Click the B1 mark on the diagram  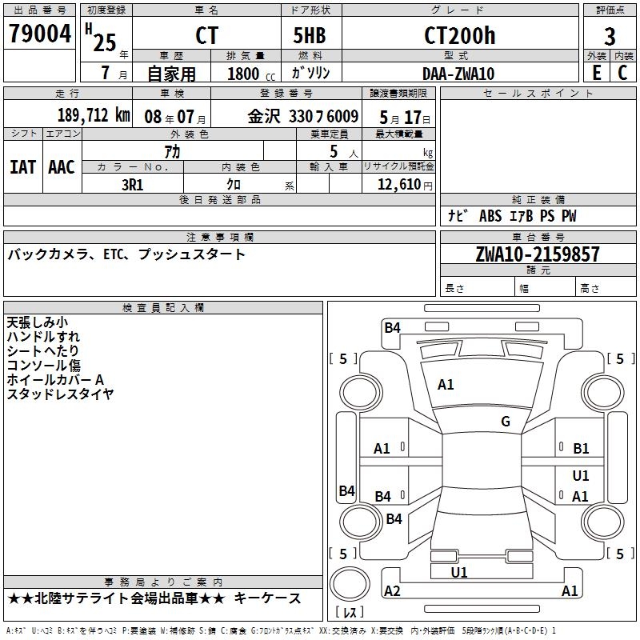coord(581,449)
